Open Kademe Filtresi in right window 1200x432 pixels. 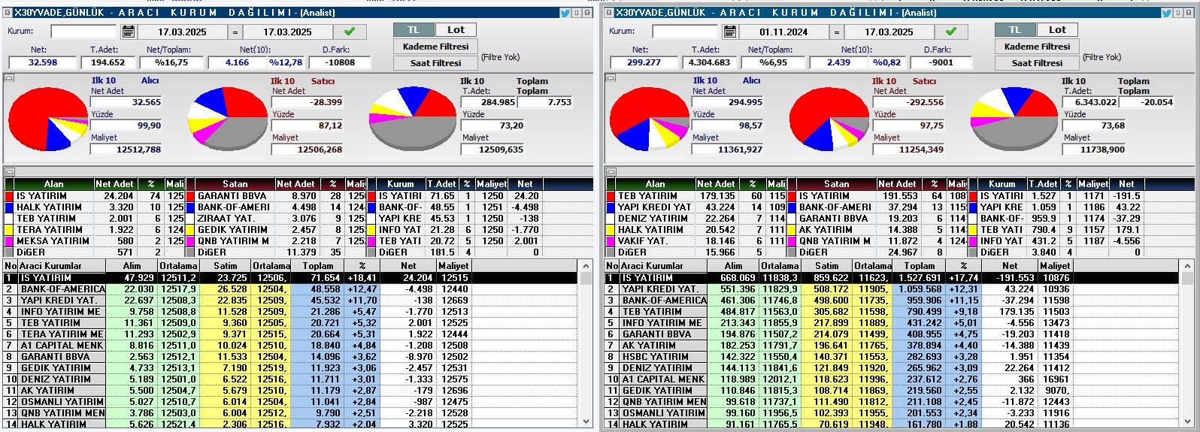(x=1037, y=47)
